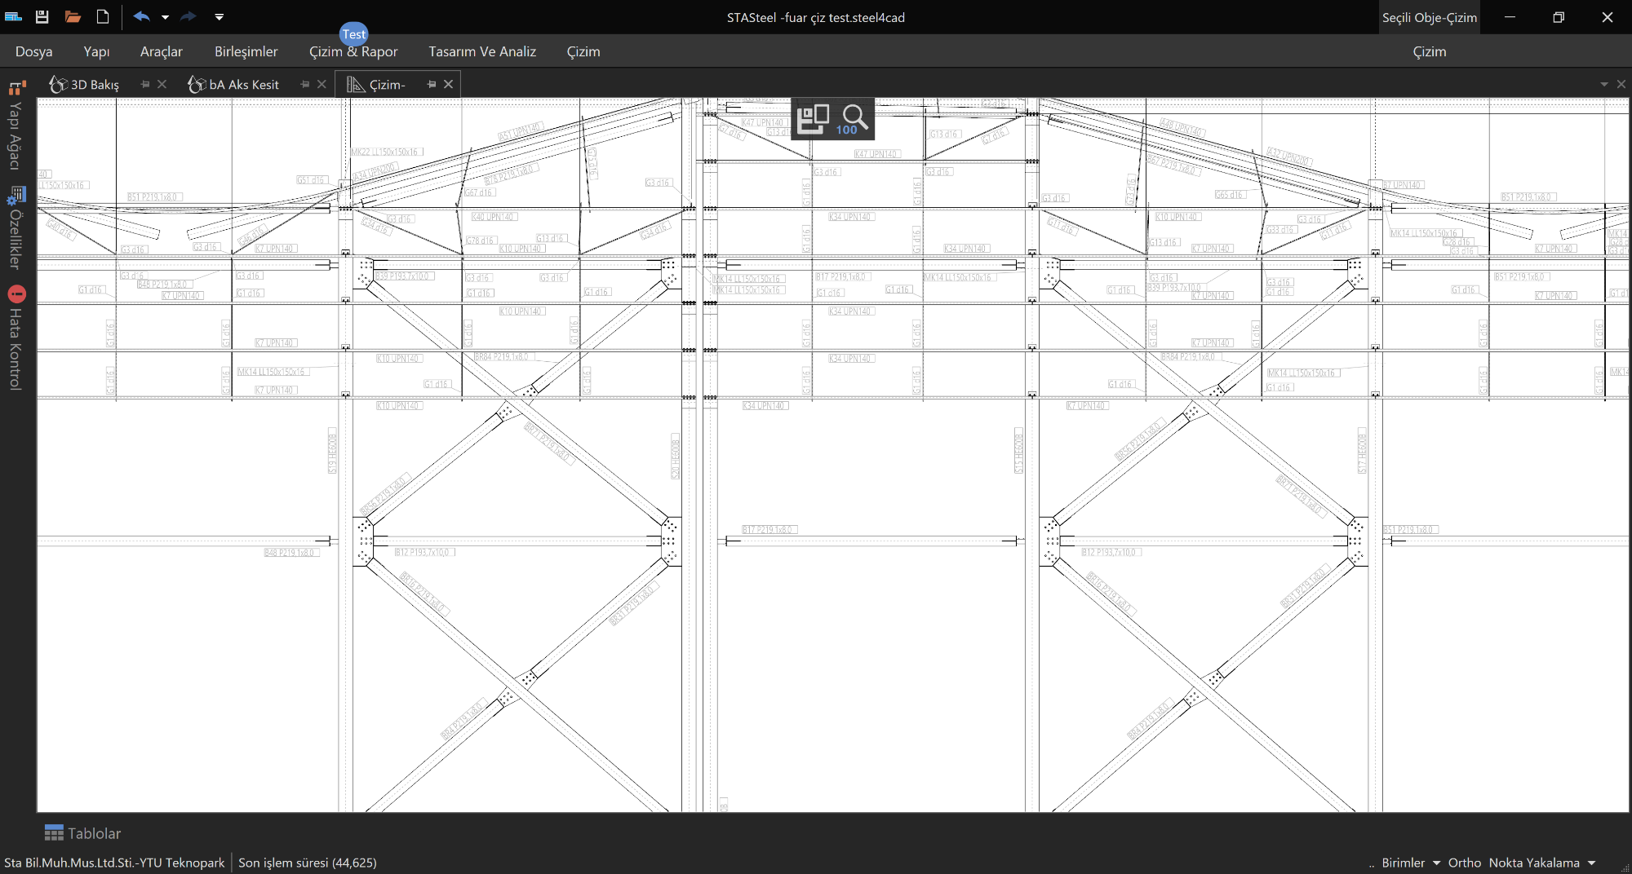Open the Hata Kontrol error panel
Image resolution: width=1632 pixels, height=874 pixels.
[x=16, y=338]
